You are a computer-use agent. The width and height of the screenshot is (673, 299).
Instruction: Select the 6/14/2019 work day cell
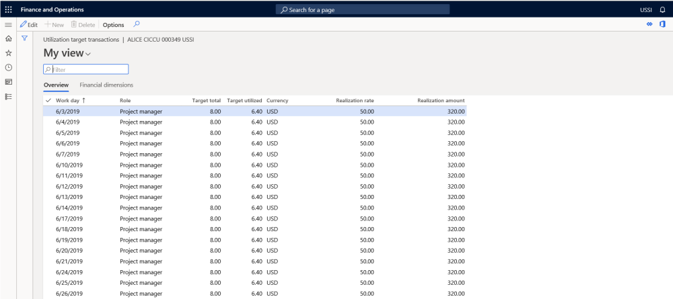(69, 208)
